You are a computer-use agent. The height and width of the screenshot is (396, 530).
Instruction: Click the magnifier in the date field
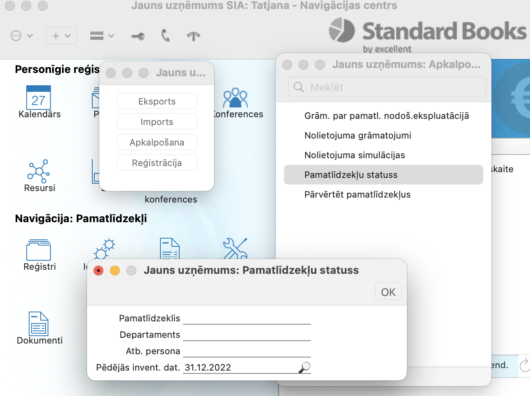(304, 367)
